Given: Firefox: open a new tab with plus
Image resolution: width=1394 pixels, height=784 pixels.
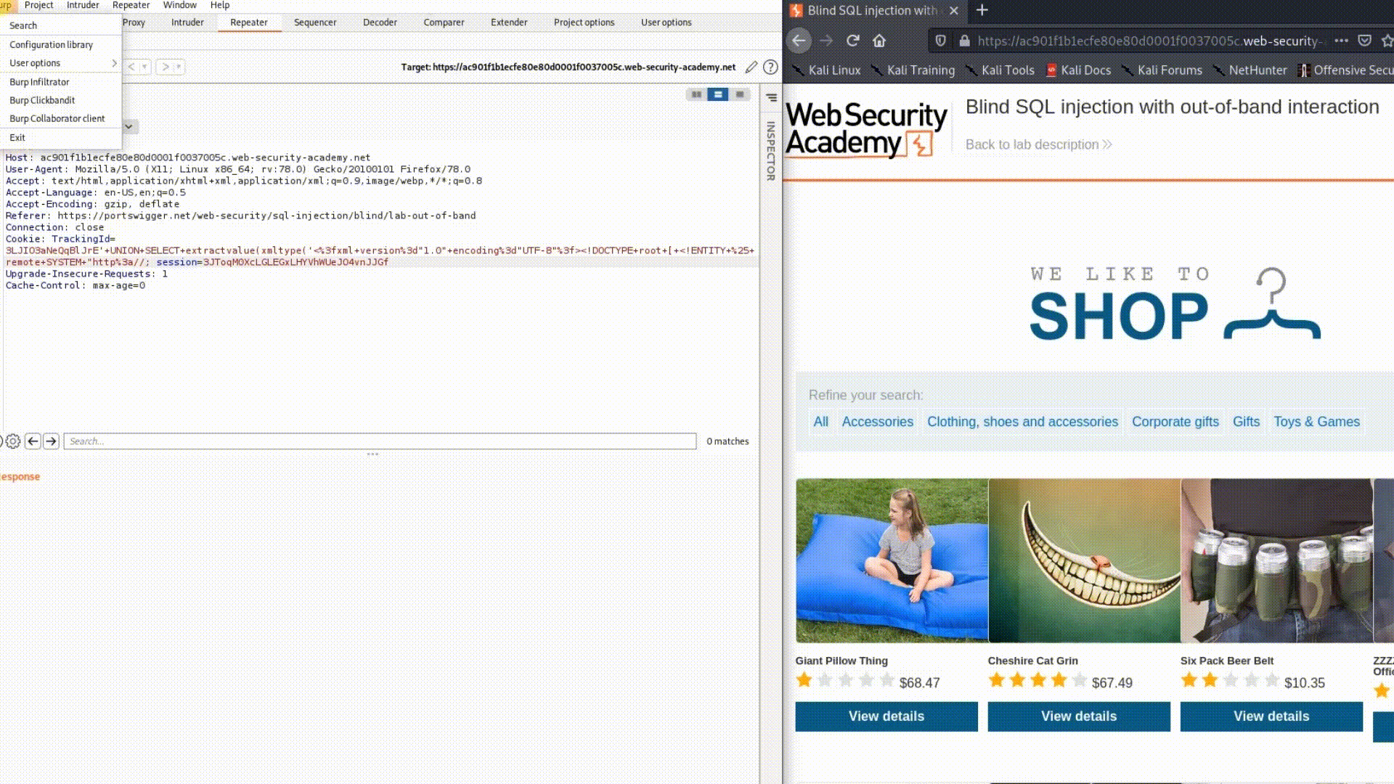Looking at the screenshot, I should (982, 10).
